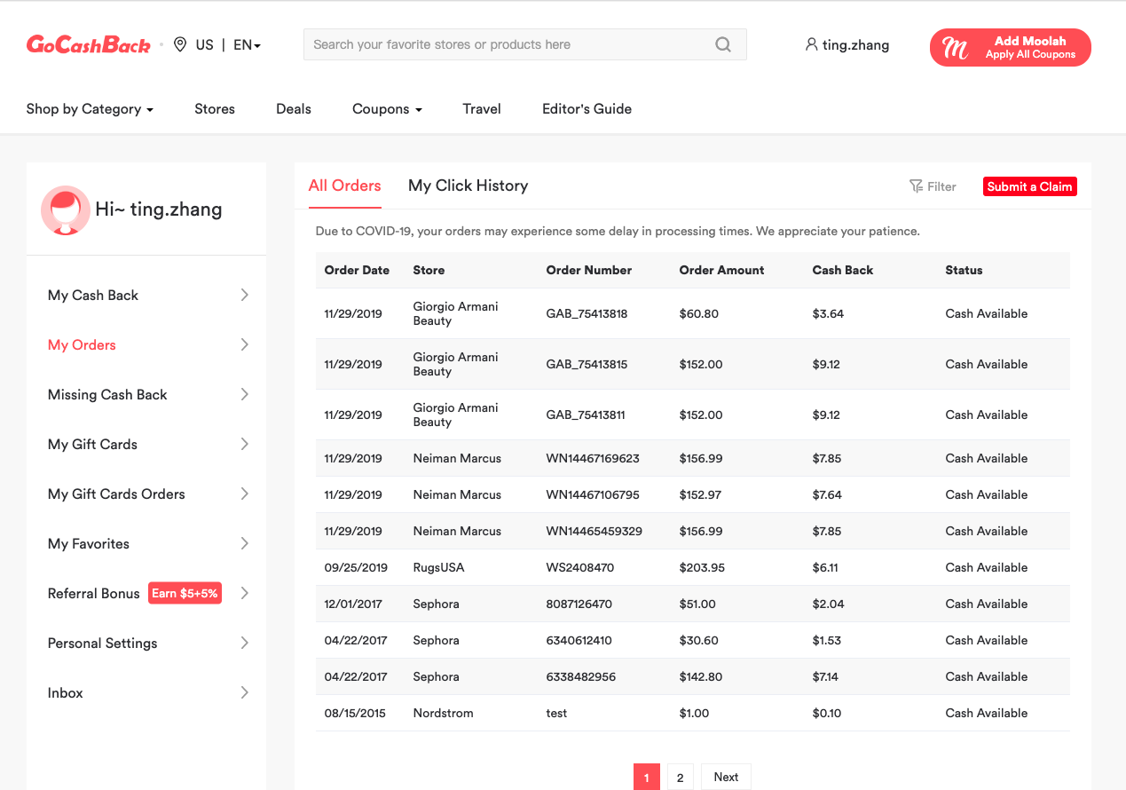Image resolution: width=1126 pixels, height=790 pixels.
Task: Open My Cash Back in sidebar
Action: [93, 295]
